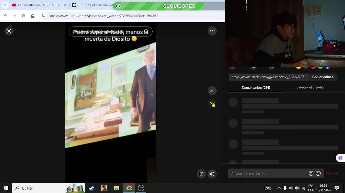Click the Publicar comment button
Image resolution: width=345 pixels, height=193 pixels.
(332, 173)
